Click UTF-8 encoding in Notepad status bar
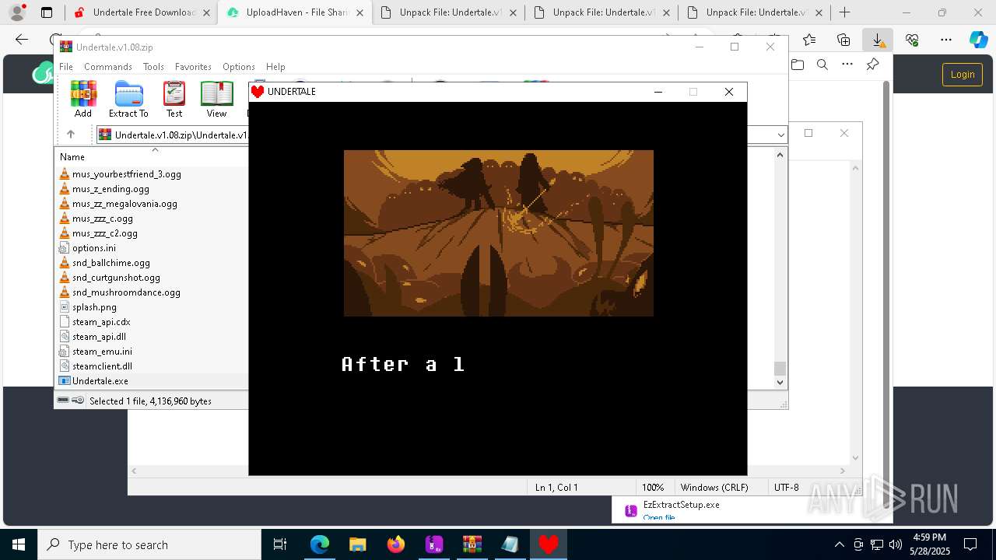996x560 pixels. pos(787,488)
